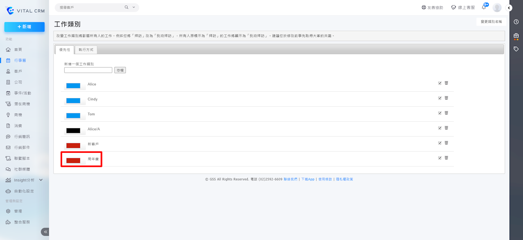Open the search options dropdown arrow
This screenshot has height=240, width=523.
click(x=134, y=7)
